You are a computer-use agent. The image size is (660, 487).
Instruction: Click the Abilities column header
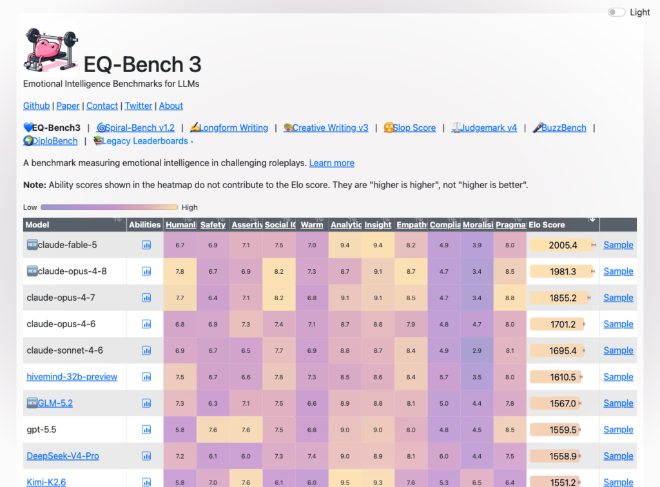(x=145, y=225)
